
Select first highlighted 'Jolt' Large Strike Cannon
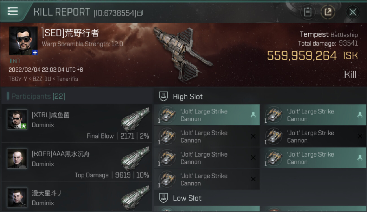click(207, 115)
